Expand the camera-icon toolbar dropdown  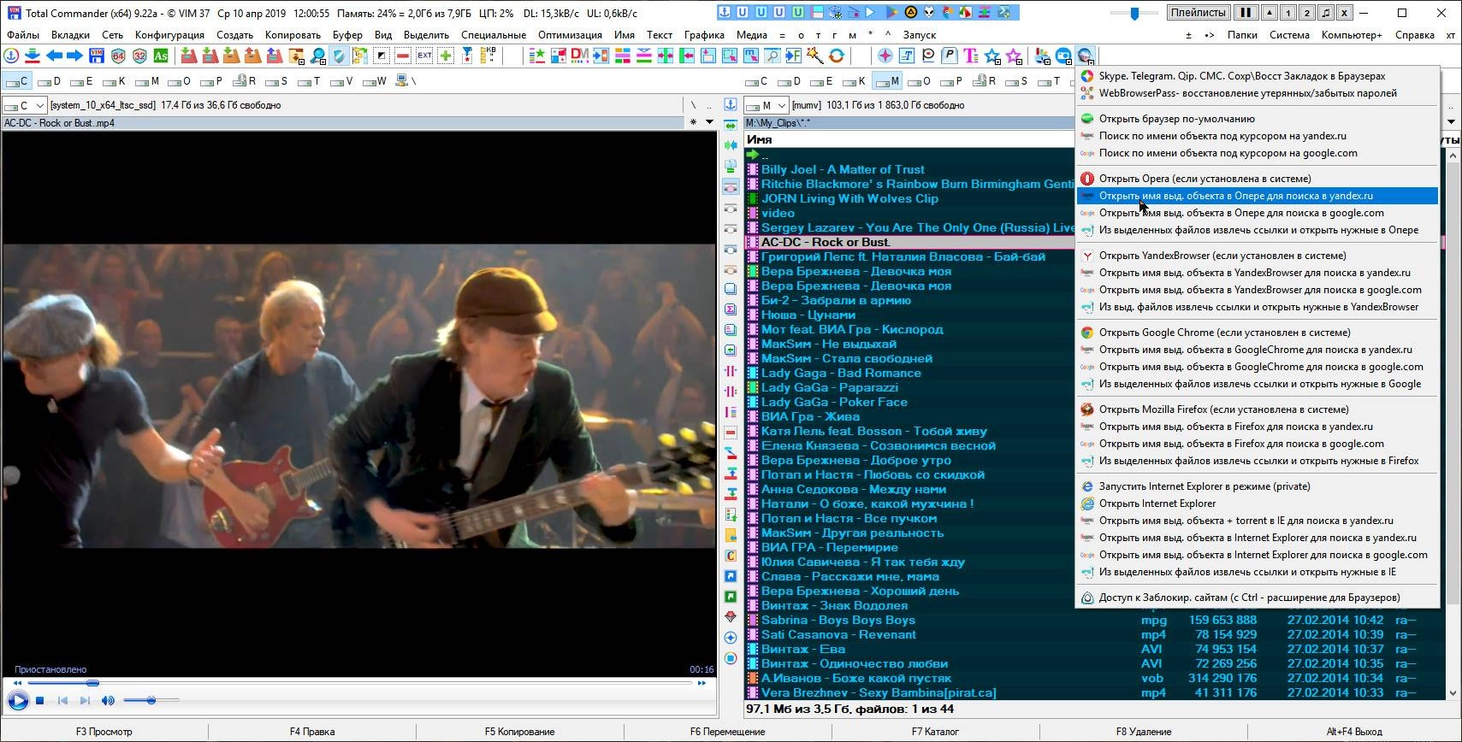point(1064,56)
